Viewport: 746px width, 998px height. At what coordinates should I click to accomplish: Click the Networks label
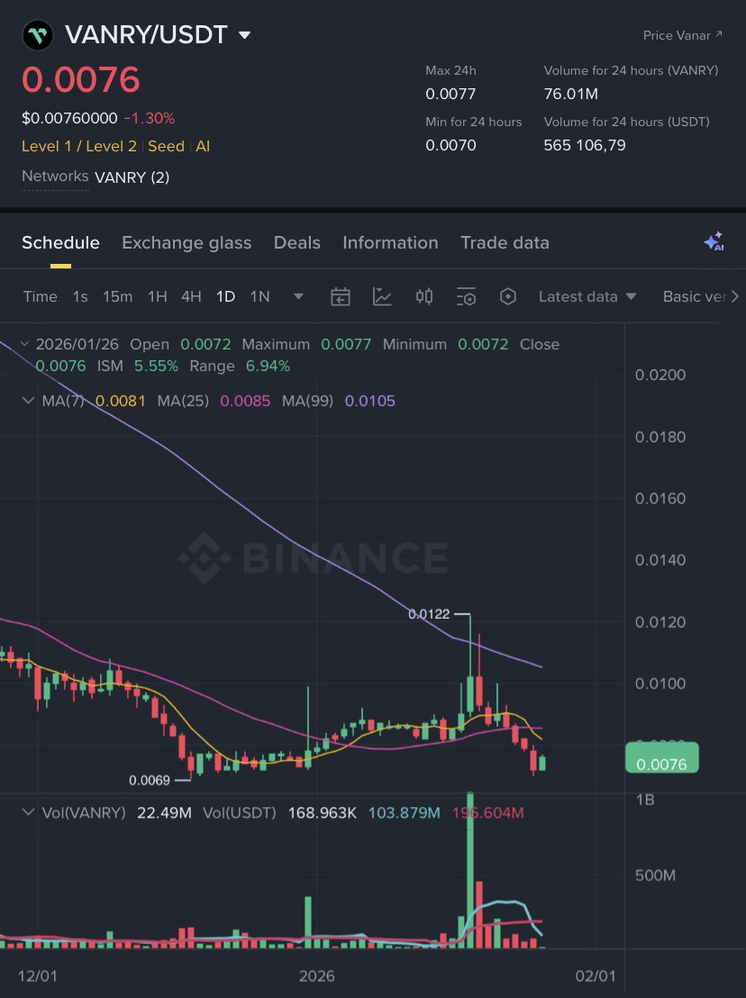point(55,177)
